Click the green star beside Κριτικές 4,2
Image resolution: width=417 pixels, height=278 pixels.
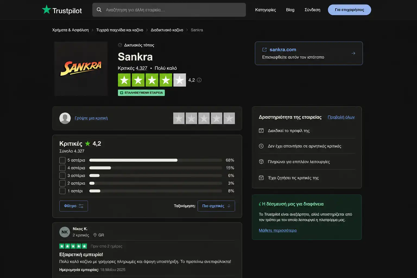pos(87,144)
